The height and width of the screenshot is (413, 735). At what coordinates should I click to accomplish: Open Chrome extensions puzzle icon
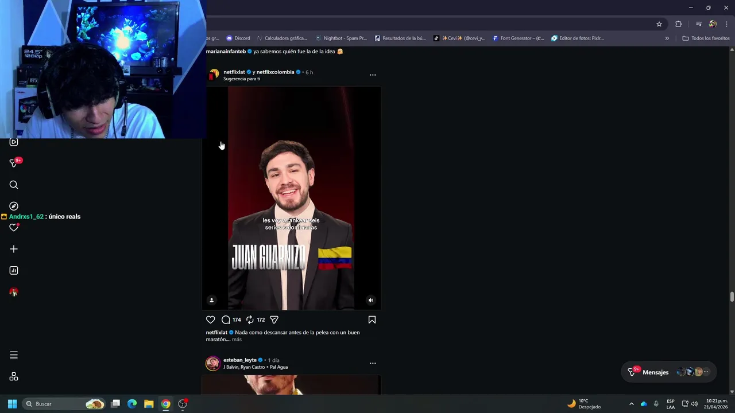click(x=678, y=24)
